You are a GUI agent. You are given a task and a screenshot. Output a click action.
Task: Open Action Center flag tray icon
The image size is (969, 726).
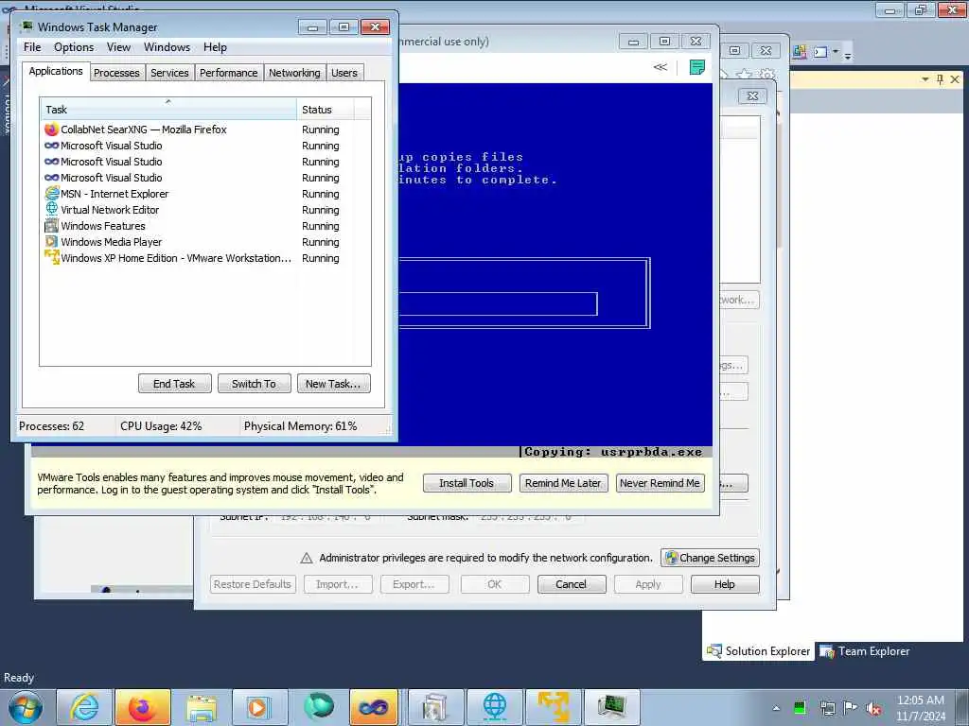pos(851,707)
